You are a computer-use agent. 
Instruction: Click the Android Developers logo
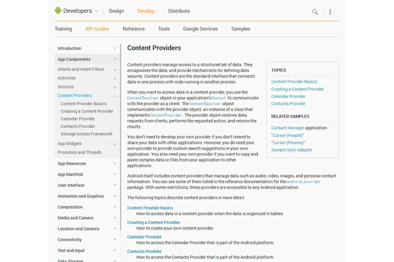tap(72, 10)
